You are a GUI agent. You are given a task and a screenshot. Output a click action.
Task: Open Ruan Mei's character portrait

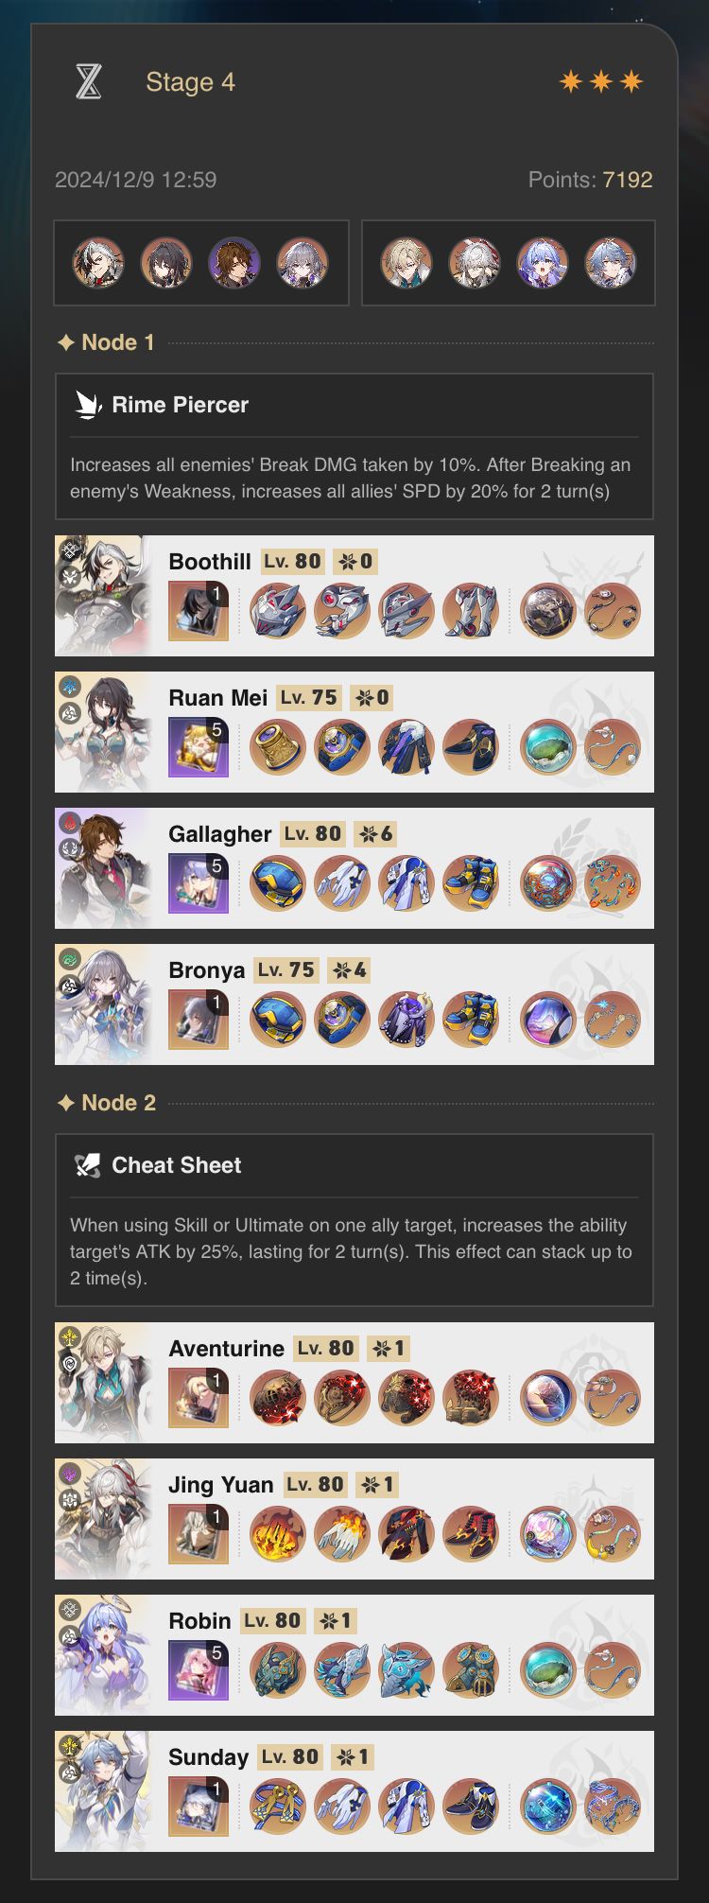104,732
